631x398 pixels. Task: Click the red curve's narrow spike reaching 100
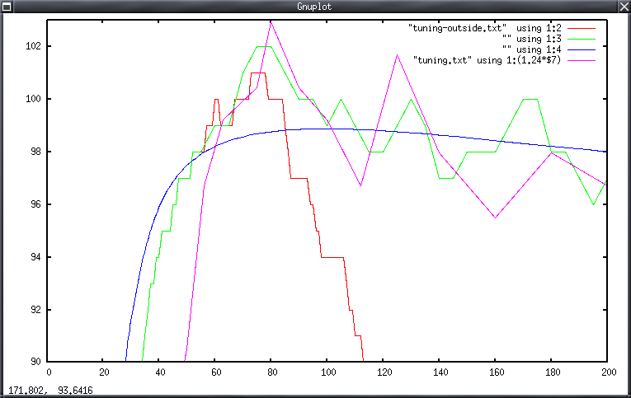pos(216,100)
